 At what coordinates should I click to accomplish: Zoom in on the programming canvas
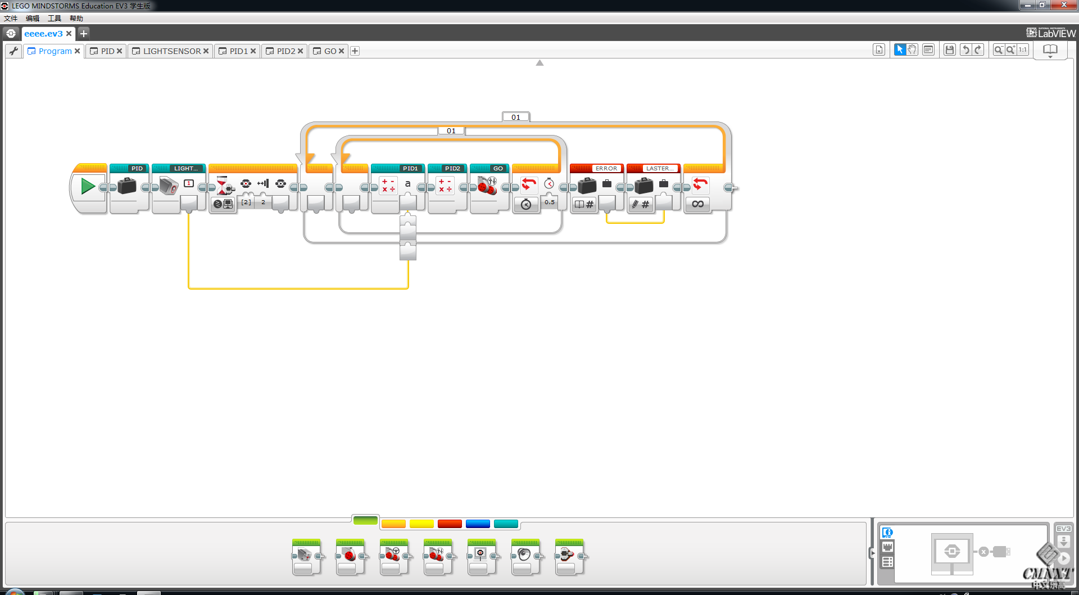[1010, 49]
